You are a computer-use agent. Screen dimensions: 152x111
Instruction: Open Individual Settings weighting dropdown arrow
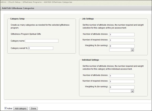tap(132, 91)
